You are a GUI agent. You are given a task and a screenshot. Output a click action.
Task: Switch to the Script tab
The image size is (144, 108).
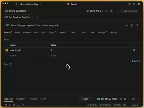coord(52,32)
